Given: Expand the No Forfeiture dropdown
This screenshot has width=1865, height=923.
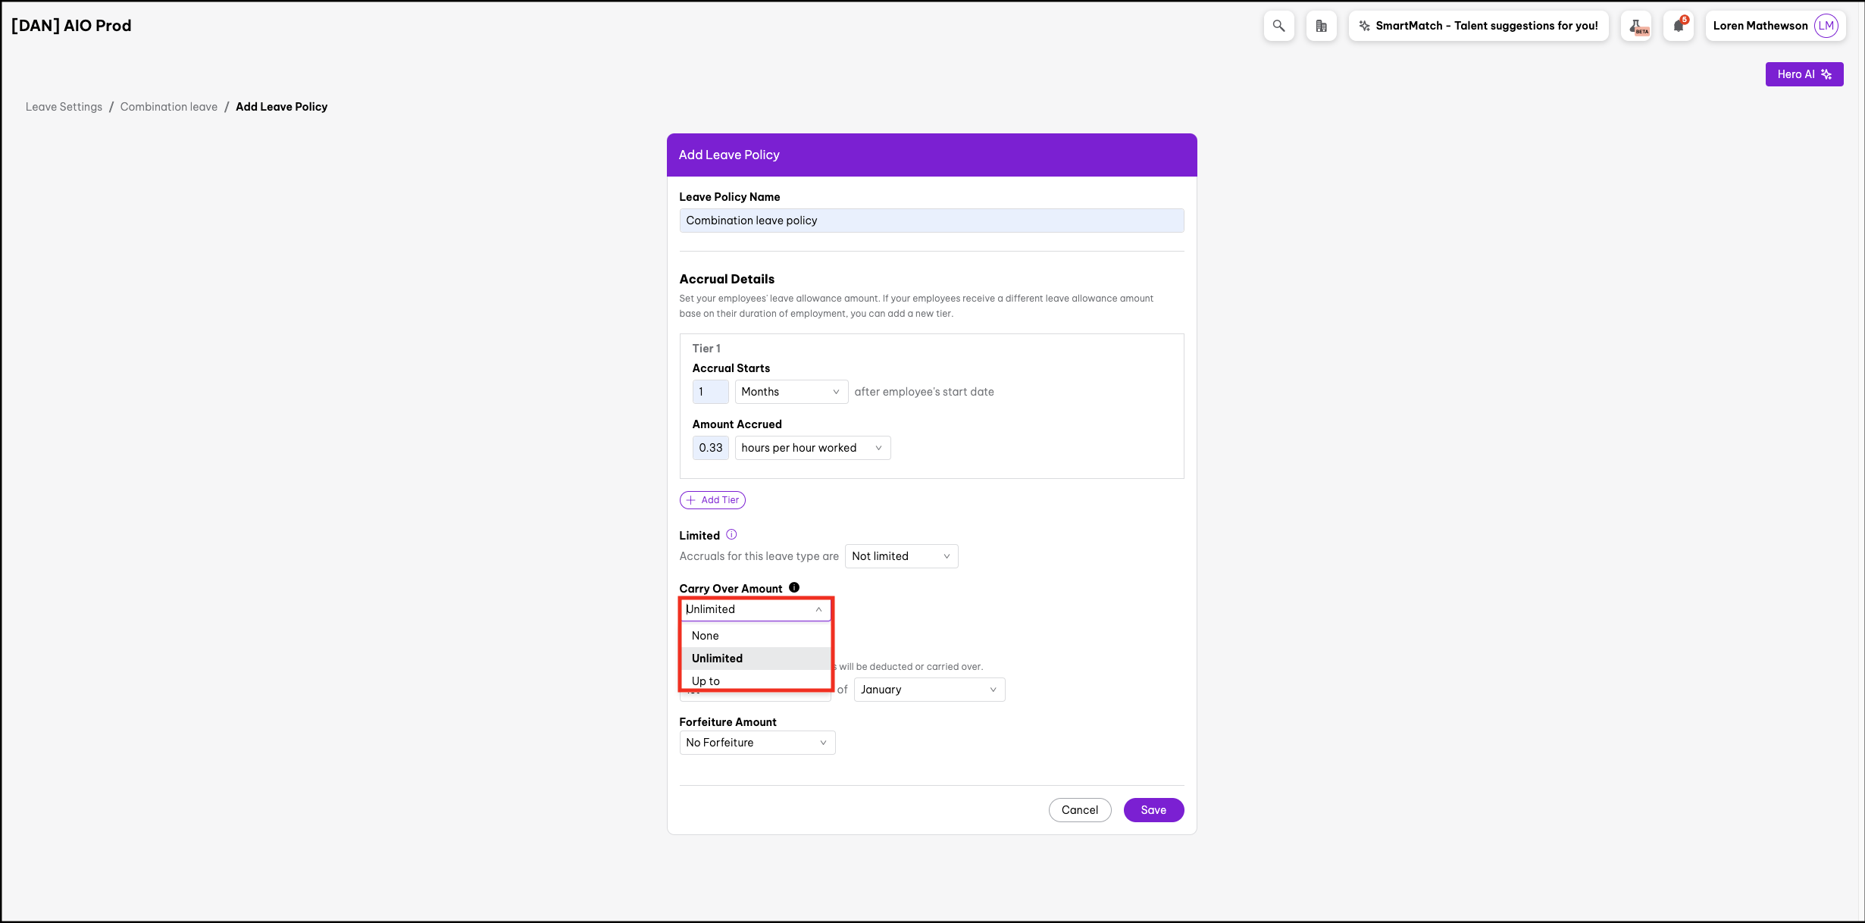Looking at the screenshot, I should click(756, 743).
